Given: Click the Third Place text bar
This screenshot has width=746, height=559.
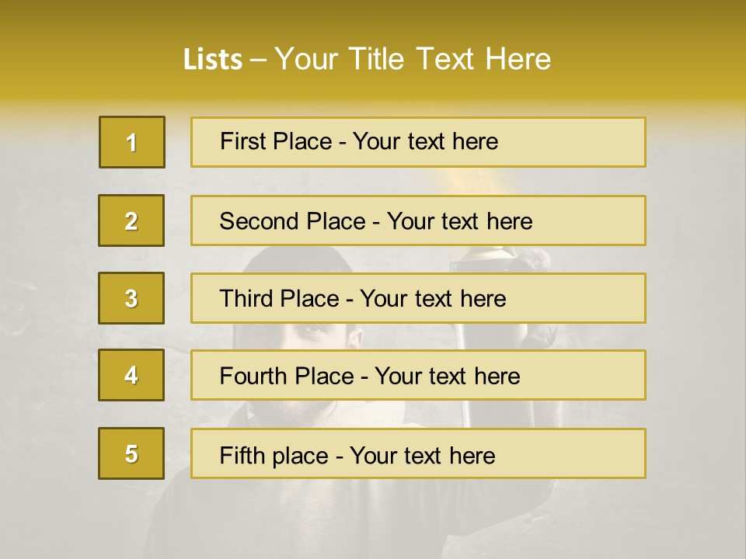Looking at the screenshot, I should tap(418, 298).
